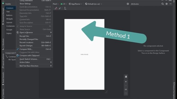This screenshot has height=99, width=177.
Task: Select the Google palette category
Action: click(x=9, y=30)
